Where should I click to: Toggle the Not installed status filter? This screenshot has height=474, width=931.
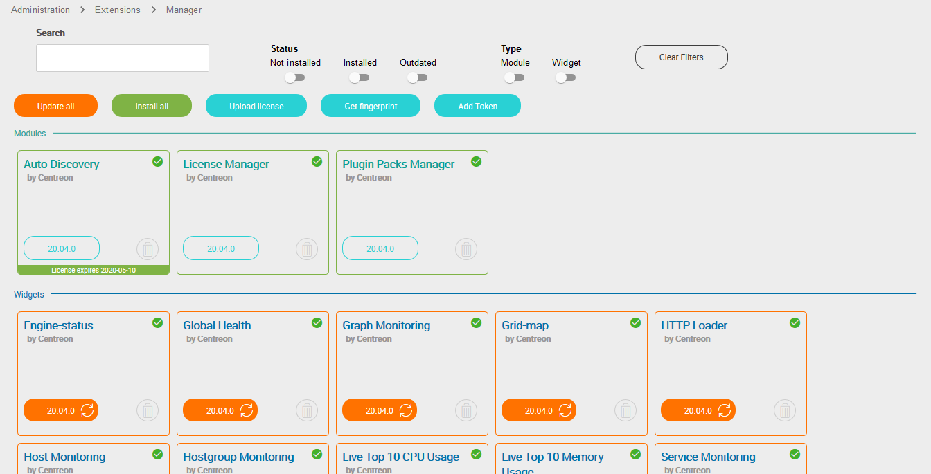pos(295,78)
